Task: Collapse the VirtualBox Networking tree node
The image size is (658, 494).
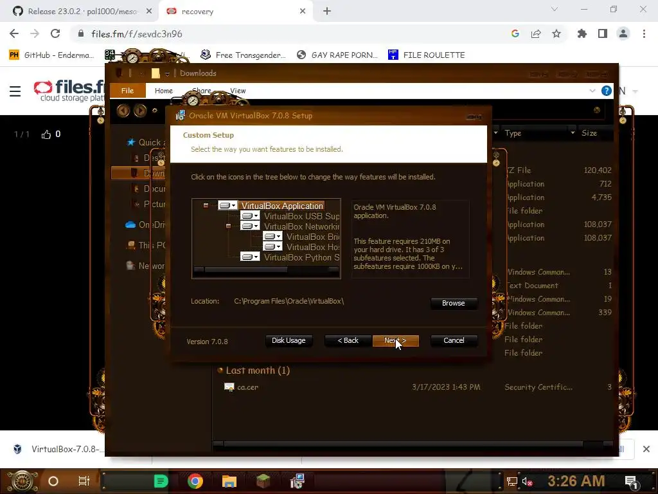Action: 228,226
